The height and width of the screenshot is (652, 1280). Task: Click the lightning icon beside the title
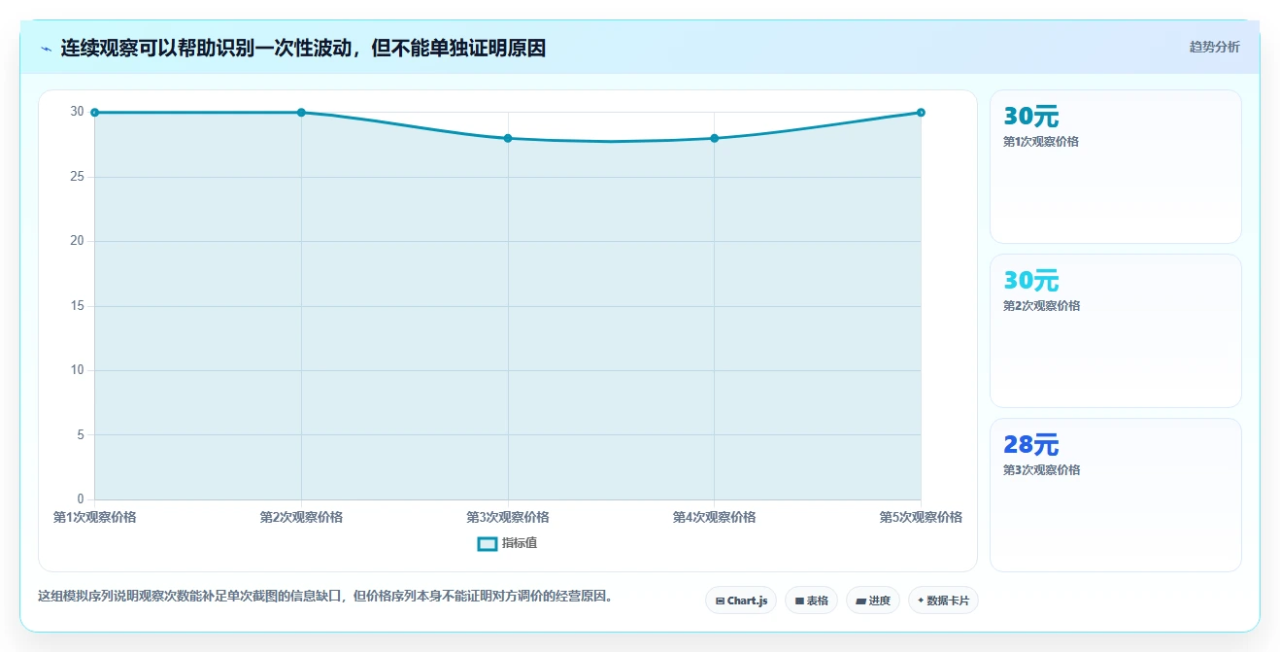point(46,48)
